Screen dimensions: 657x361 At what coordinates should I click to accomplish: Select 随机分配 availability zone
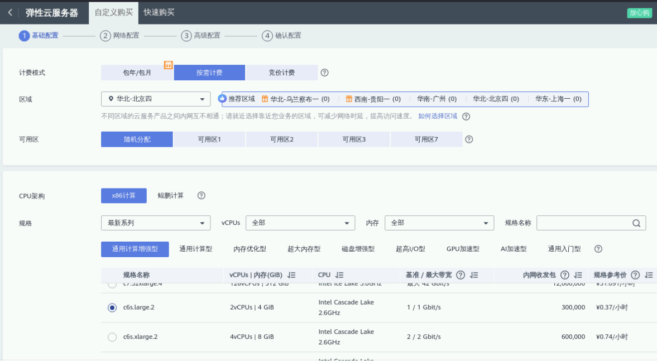pyautogui.click(x=137, y=139)
